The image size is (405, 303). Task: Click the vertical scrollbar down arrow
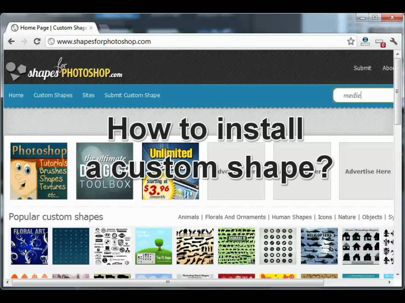[397, 275]
